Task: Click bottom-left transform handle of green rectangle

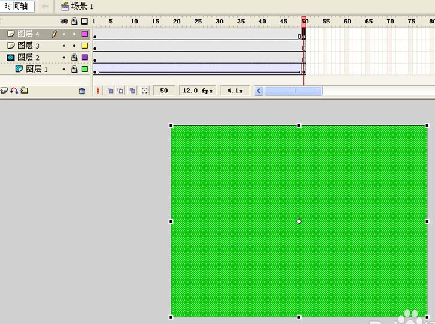Action: [171, 317]
